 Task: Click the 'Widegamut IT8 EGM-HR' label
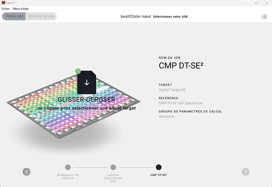(x=68, y=177)
